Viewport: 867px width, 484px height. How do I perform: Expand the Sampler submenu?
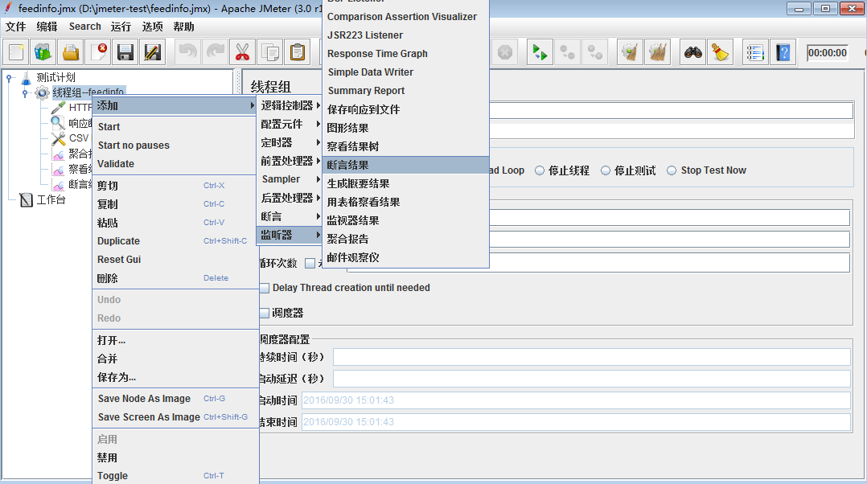pos(290,179)
